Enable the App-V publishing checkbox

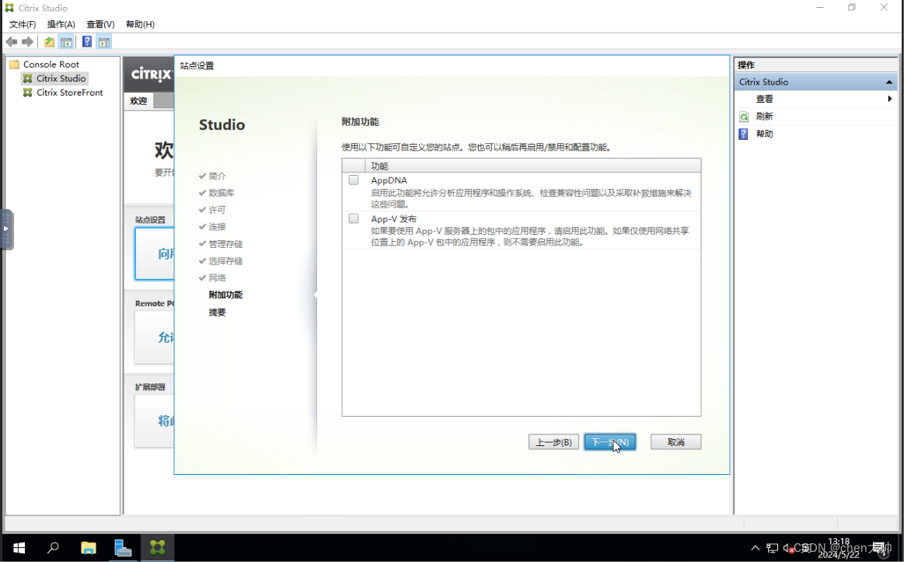(x=354, y=218)
